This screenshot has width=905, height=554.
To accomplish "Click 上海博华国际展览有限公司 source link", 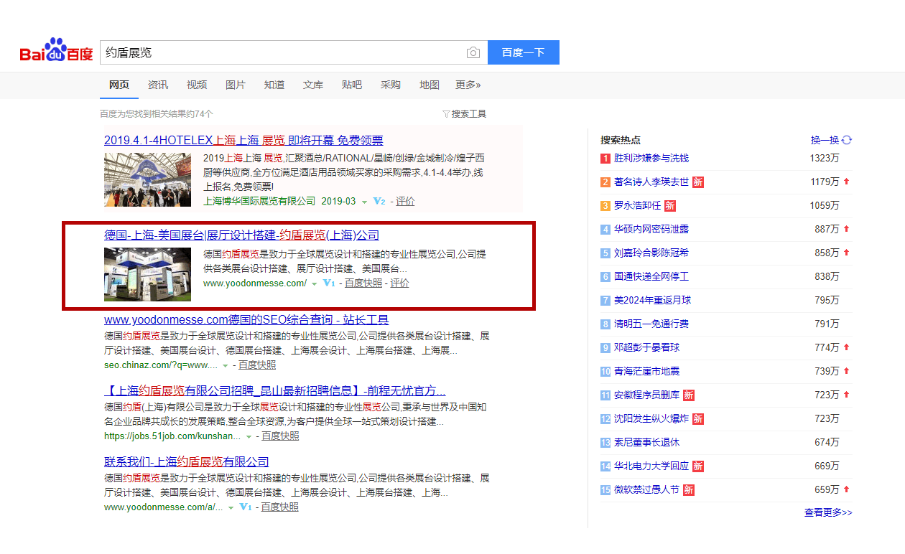I will [259, 202].
